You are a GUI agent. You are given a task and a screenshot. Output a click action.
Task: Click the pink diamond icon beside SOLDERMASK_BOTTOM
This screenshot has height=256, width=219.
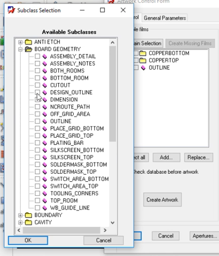tap(45, 164)
